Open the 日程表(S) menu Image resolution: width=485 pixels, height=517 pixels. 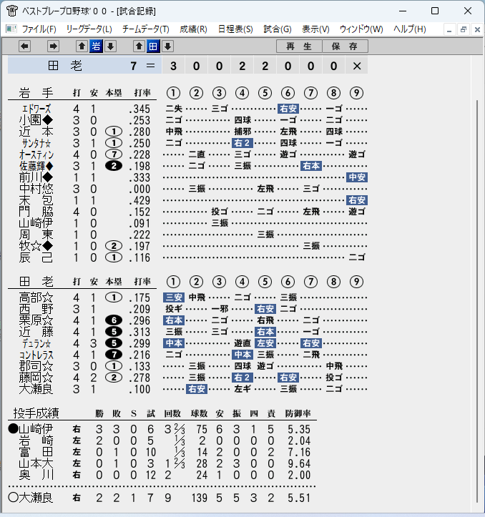[x=235, y=29]
